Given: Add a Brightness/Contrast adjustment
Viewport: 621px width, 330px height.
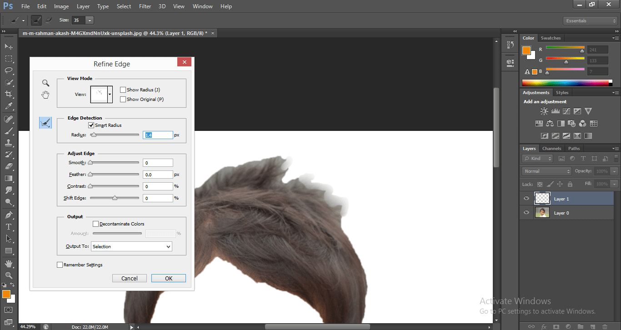Looking at the screenshot, I should tap(544, 111).
